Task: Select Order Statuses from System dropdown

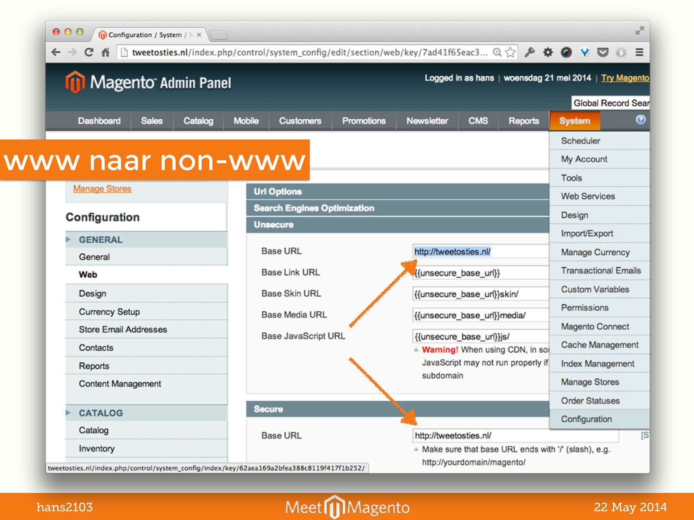Action: tap(599, 401)
